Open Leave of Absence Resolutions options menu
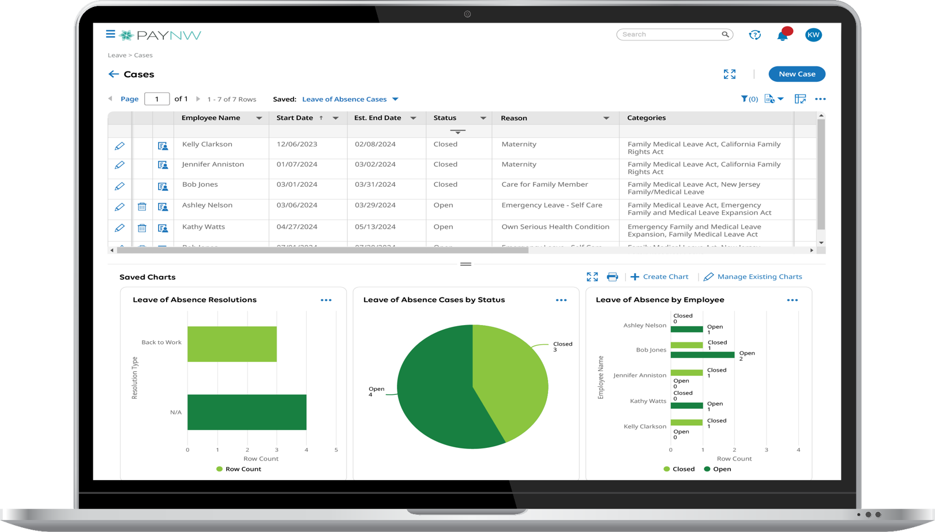Screen dimensions: 935x532 (x=326, y=300)
